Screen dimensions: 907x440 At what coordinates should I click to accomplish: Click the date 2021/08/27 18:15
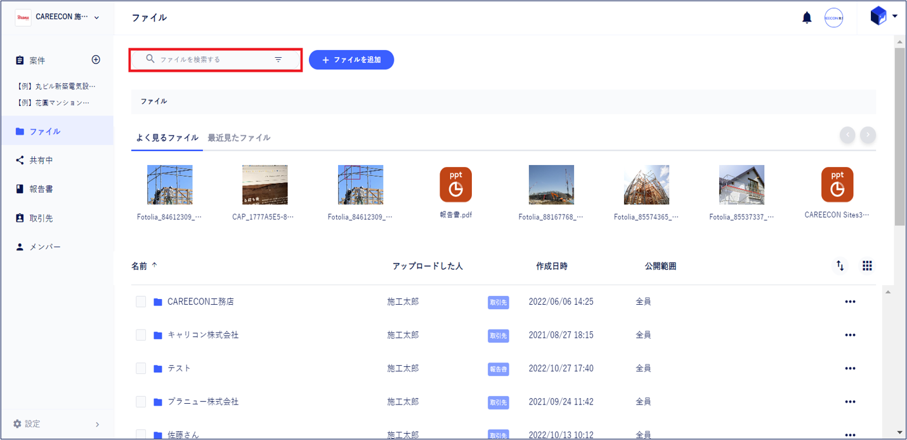pyautogui.click(x=561, y=335)
